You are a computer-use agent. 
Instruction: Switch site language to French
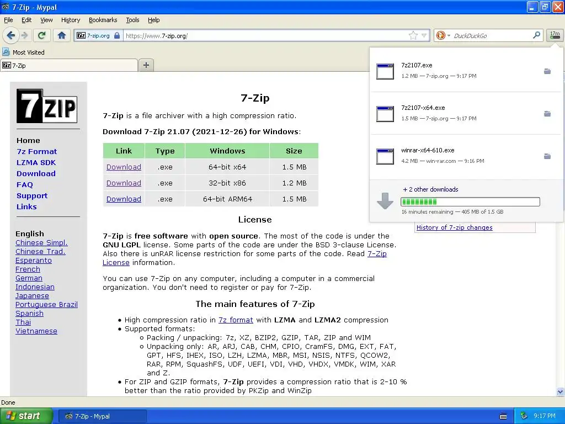28,269
